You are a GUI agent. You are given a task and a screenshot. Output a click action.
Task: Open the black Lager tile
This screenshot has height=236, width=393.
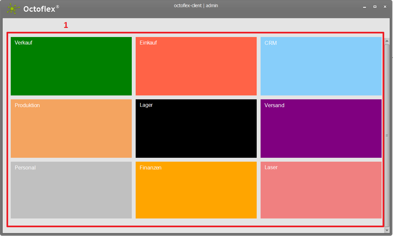[x=196, y=128]
